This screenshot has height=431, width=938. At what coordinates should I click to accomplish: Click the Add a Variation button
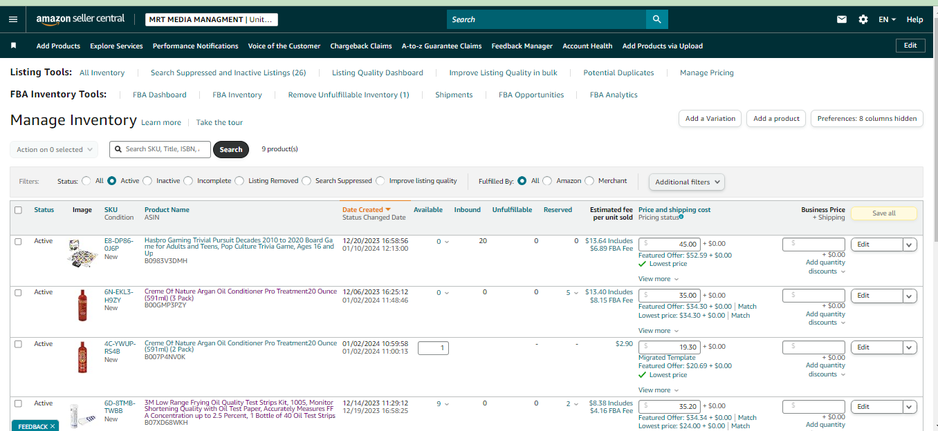(710, 118)
